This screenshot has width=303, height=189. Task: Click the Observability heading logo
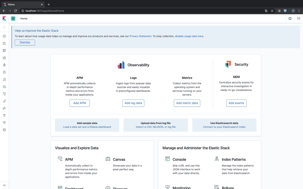tap(121, 65)
